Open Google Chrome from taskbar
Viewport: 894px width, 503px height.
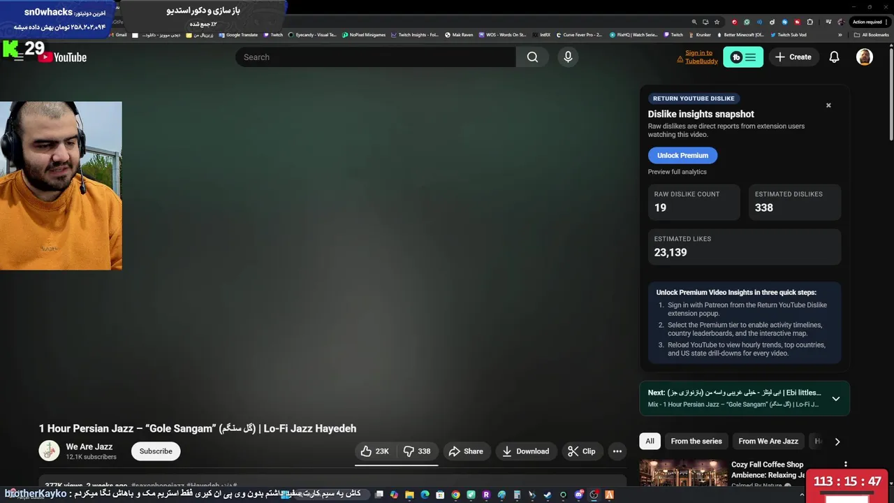tap(455, 495)
